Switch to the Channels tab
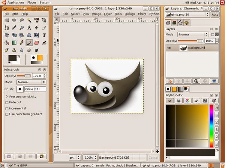Image resolution: width=225 pixels, height=168 pixels. click(174, 23)
